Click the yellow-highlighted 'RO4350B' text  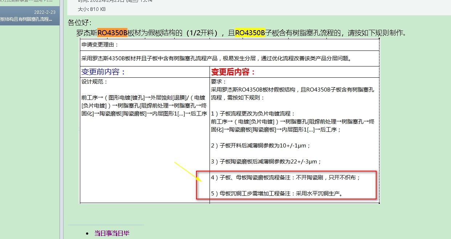(x=250, y=33)
